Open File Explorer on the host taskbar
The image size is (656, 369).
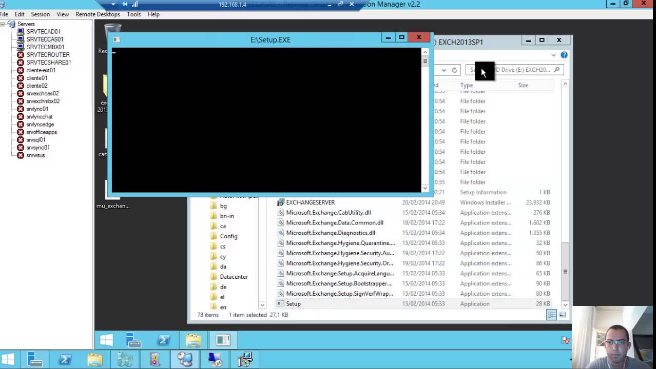click(x=95, y=359)
